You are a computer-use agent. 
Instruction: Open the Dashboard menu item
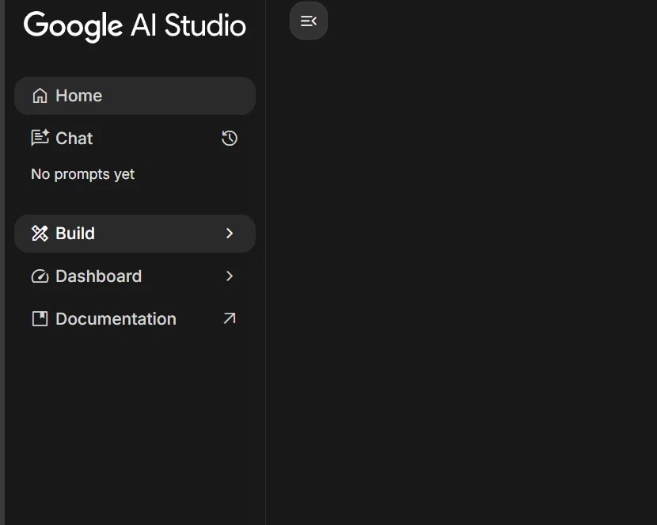tap(135, 276)
